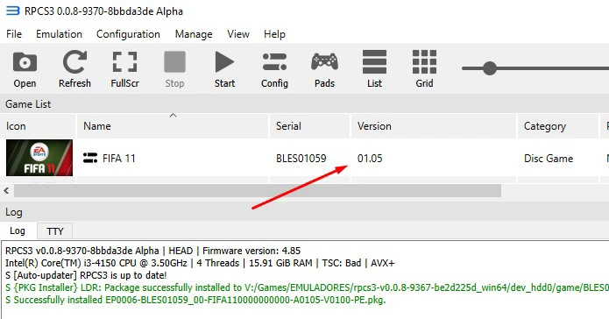Click the Auto-updater up to date log line
Viewport: 609px width, 319px height.
[86, 275]
